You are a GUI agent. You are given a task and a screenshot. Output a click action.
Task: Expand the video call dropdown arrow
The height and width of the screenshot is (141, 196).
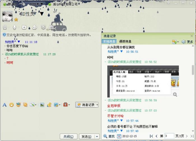9,27
